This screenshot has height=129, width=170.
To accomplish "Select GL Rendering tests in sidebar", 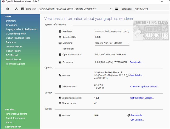I will 16,34.
